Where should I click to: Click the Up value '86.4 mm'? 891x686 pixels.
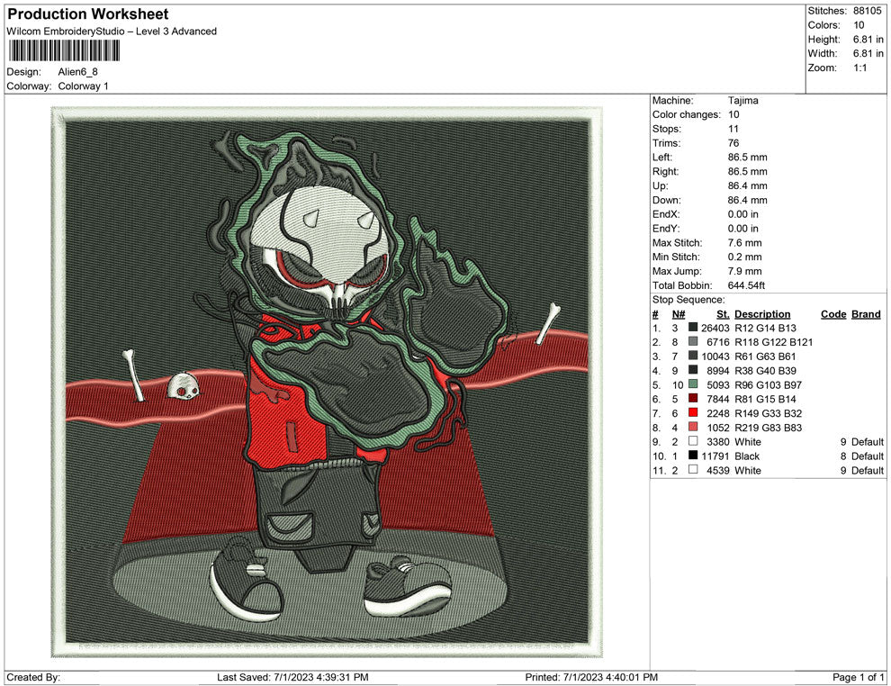(x=747, y=185)
